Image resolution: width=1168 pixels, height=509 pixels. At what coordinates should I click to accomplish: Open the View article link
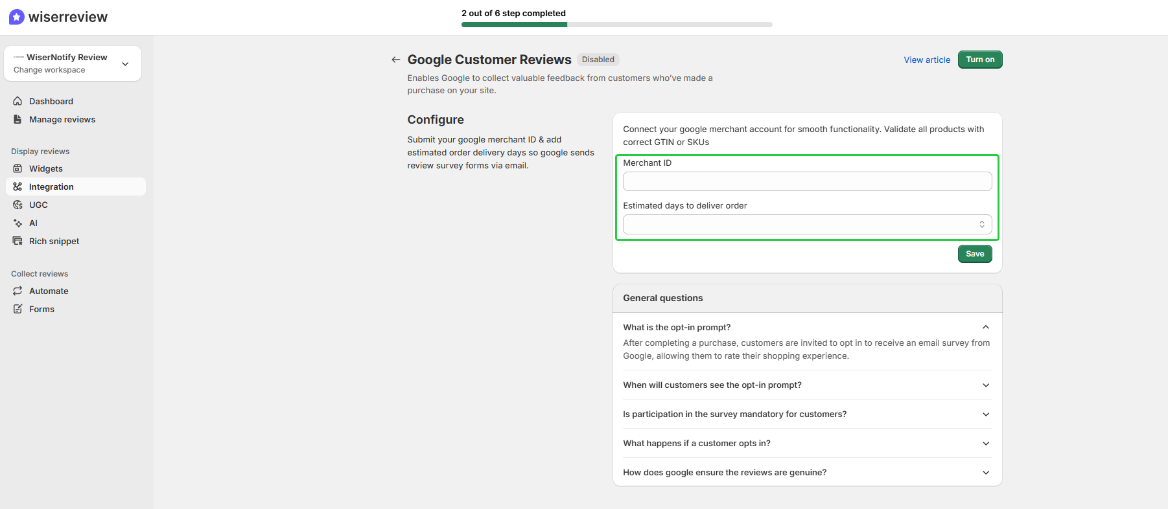pos(927,60)
